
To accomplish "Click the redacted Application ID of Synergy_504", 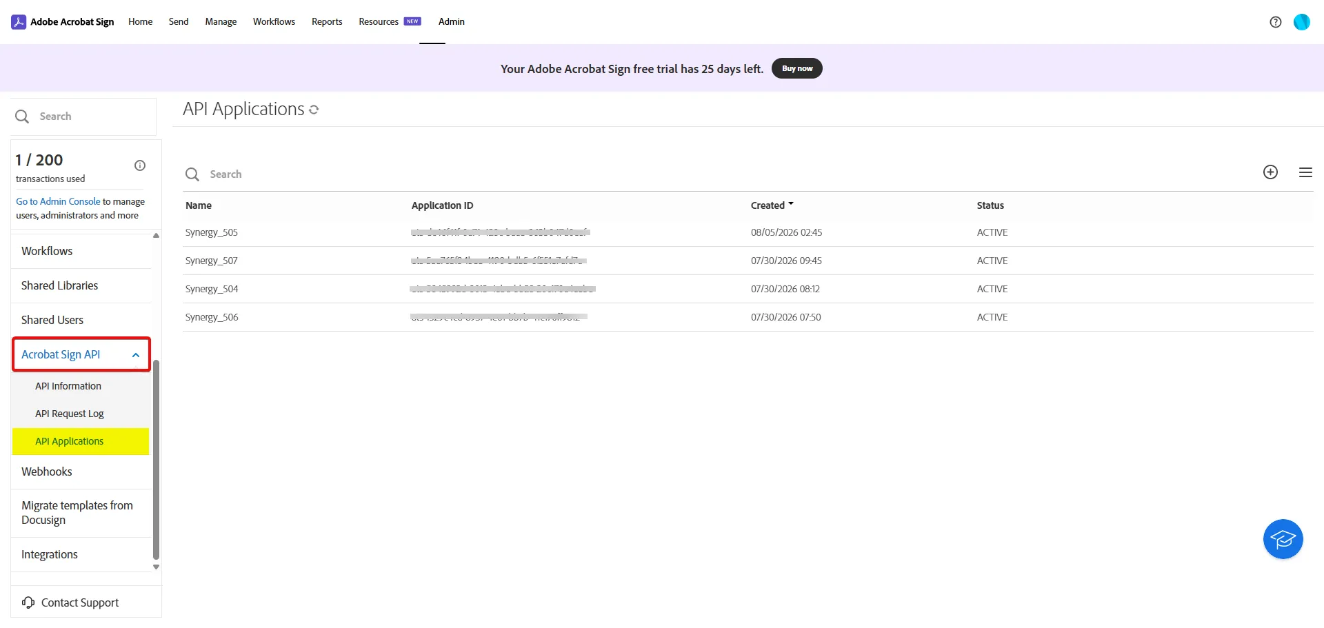I will pyautogui.click(x=503, y=289).
